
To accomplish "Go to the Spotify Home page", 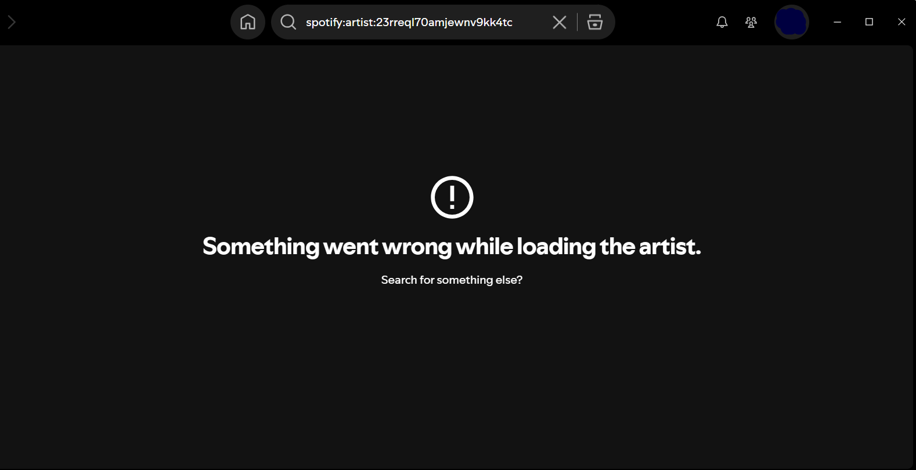I will tap(248, 22).
